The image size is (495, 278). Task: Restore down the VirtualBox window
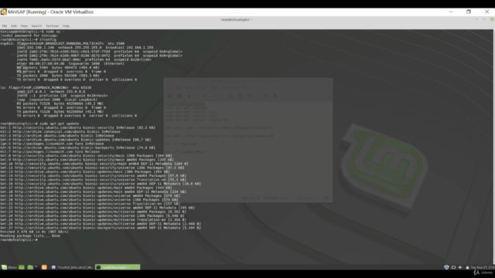(x=469, y=12)
